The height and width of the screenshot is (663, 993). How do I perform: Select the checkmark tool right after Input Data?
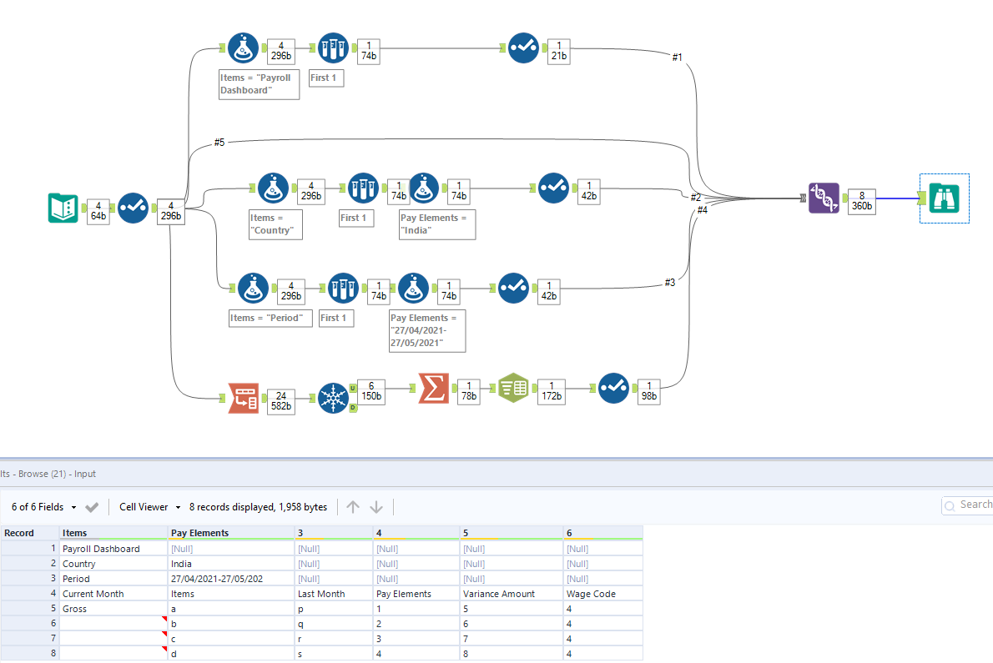click(133, 208)
